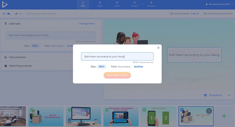Image resolution: width=235 pixels, height=127 pixels.
Task: Switch to the Style step
Action: [x=100, y=4]
